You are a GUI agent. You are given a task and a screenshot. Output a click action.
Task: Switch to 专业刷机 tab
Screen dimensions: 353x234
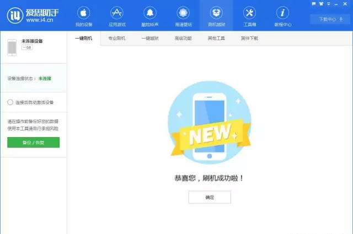tap(116, 39)
